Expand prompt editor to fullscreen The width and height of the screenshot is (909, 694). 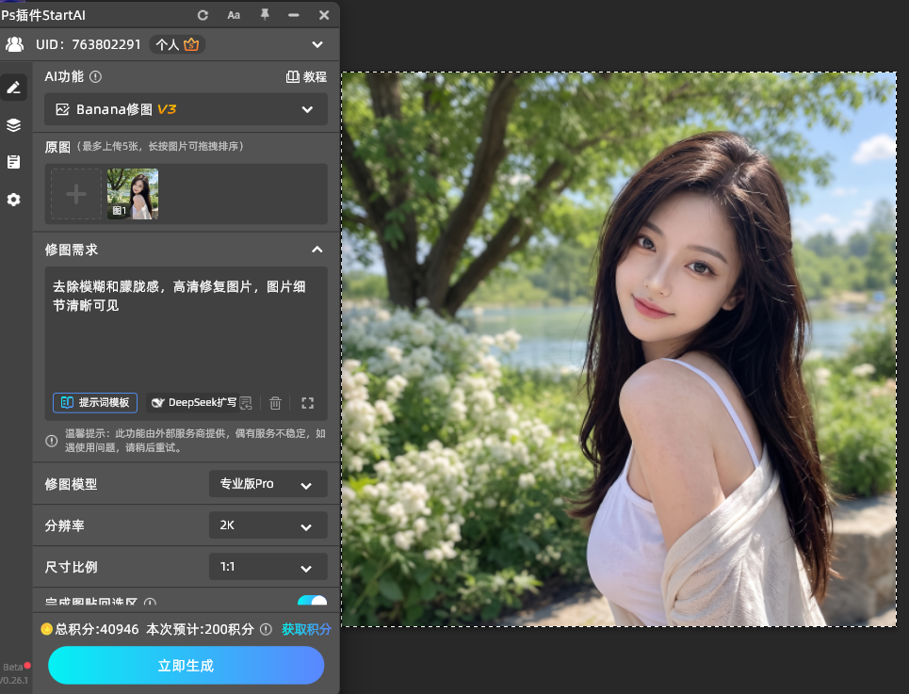307,403
